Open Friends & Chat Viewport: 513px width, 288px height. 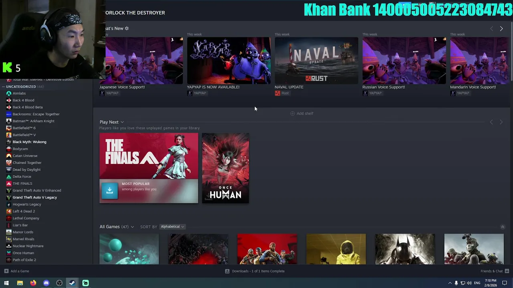491,271
